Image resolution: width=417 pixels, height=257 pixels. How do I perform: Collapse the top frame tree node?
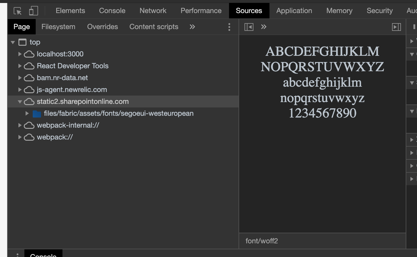coord(13,42)
